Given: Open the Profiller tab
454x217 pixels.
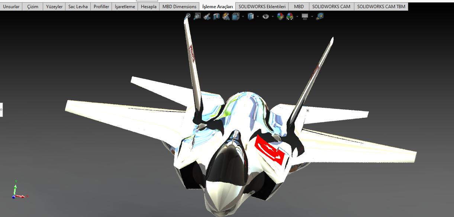Looking at the screenshot, I should pyautogui.click(x=101, y=7).
